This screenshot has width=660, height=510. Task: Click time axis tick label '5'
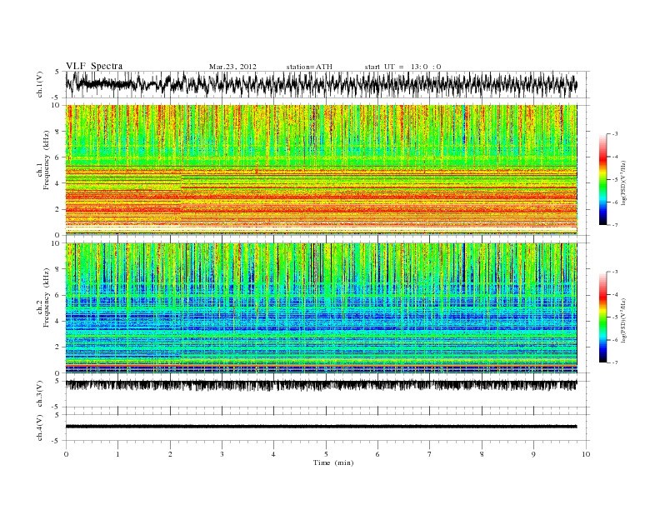pyautogui.click(x=326, y=454)
